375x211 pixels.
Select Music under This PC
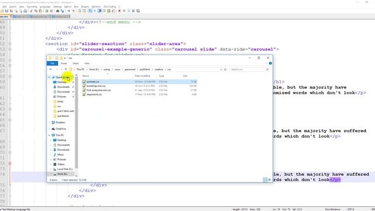(x=60, y=155)
